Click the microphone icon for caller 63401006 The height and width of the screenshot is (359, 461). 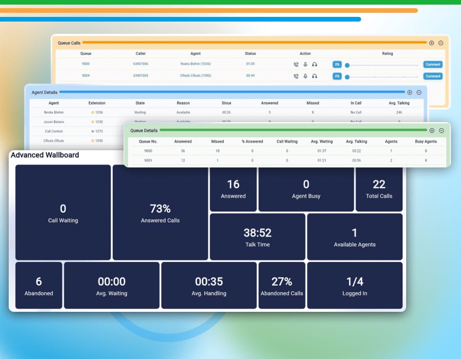pos(305,64)
